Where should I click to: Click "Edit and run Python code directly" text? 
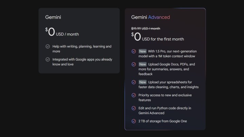coord(164,110)
